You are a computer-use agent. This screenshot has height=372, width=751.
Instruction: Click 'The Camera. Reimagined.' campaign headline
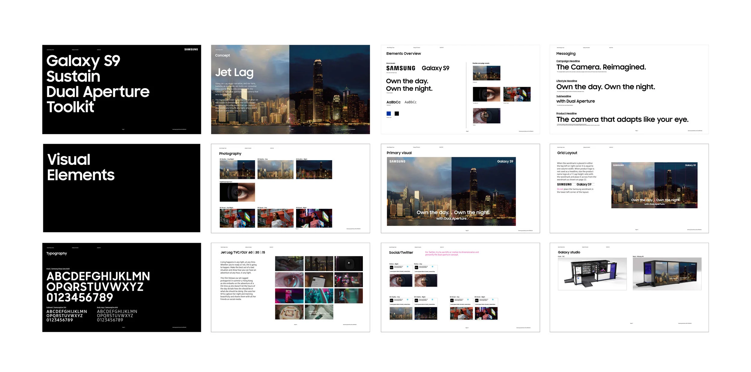tap(601, 67)
